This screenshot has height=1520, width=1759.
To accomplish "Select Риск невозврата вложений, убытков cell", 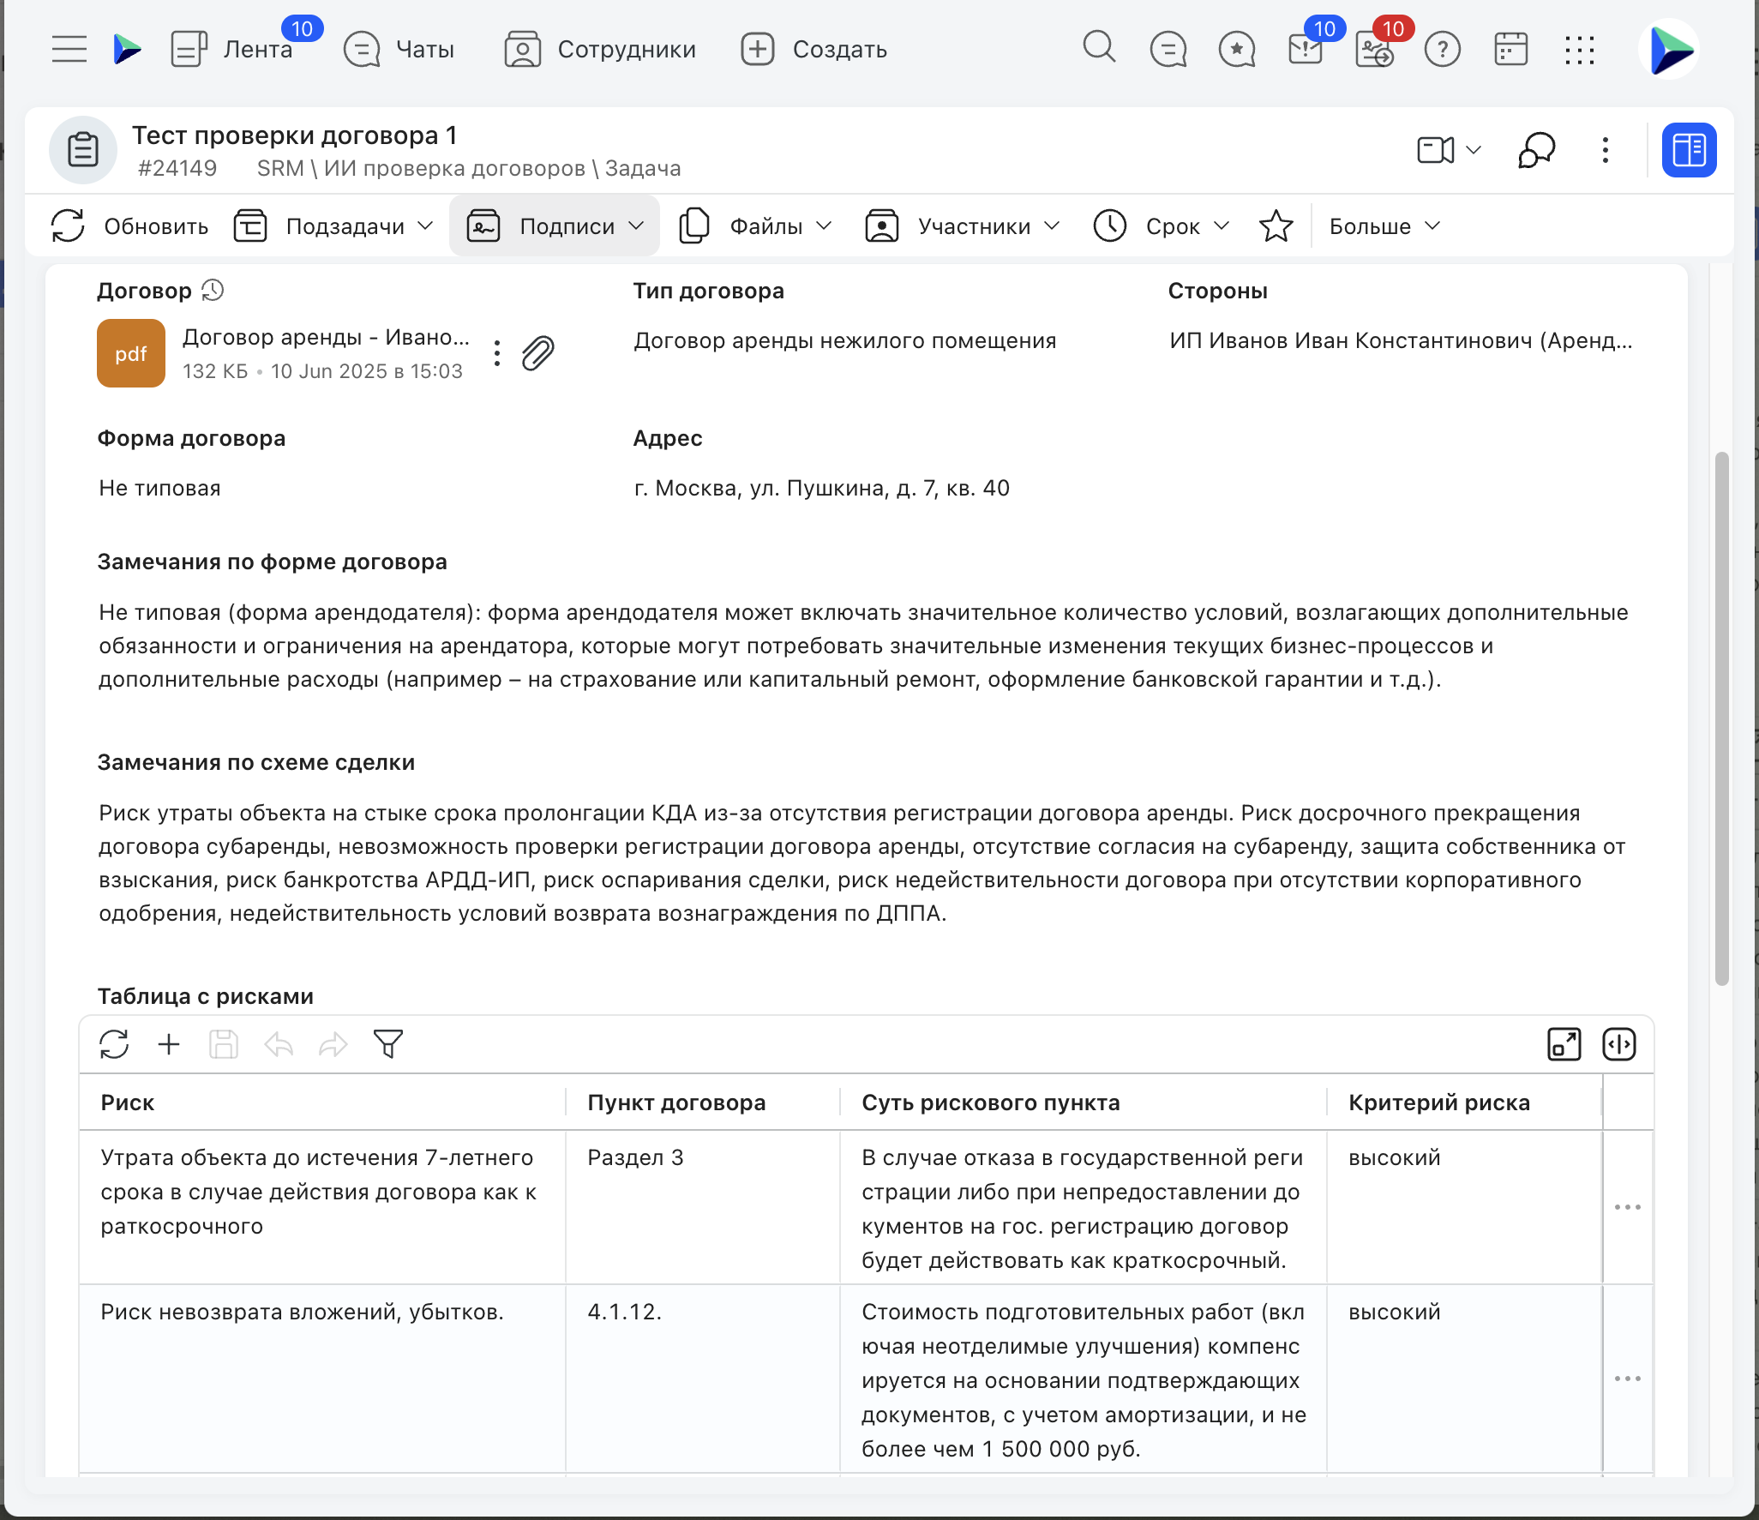I will coord(322,1379).
